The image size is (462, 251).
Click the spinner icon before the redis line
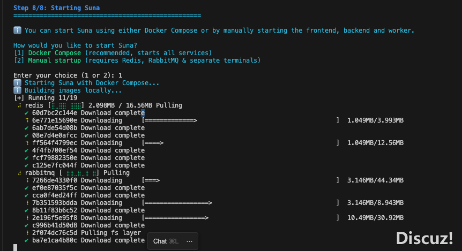tap(19, 105)
